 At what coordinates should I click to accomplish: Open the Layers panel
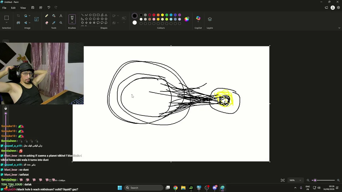(210, 19)
